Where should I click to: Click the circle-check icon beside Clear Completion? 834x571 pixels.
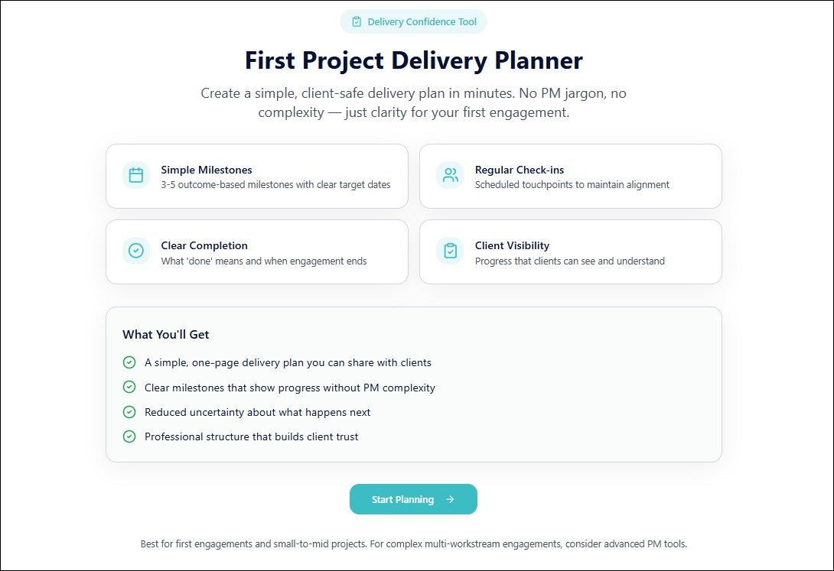point(136,251)
